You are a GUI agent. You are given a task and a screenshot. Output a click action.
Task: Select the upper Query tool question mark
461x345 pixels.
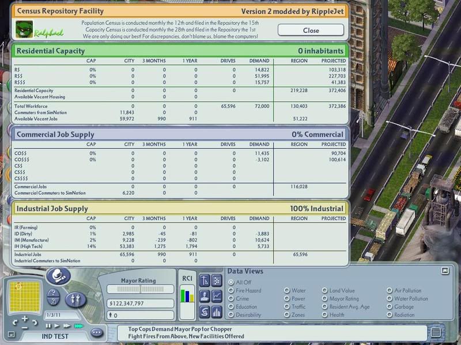tap(53, 293)
